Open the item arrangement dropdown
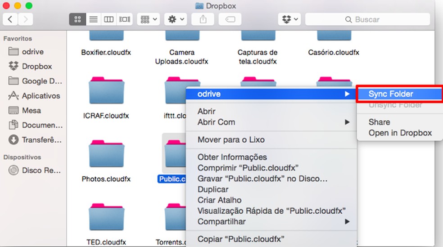The height and width of the screenshot is (247, 443). [x=149, y=19]
